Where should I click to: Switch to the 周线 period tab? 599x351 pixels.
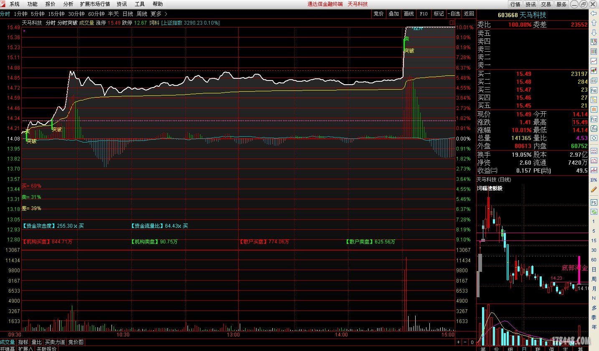pyautogui.click(x=142, y=14)
